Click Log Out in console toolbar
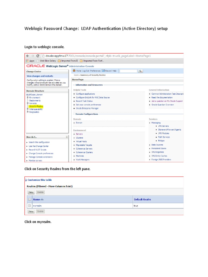The height and width of the screenshot is (277, 208). tap(86, 71)
